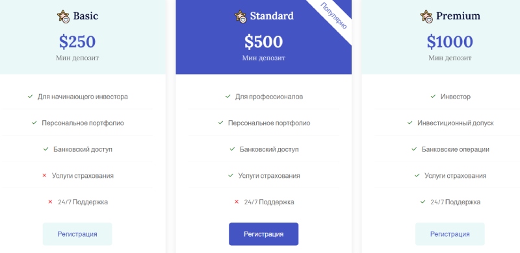Screen dimensions: 520x253
Task: Click the green check by Для начинающего инвестора
Action: click(x=30, y=97)
